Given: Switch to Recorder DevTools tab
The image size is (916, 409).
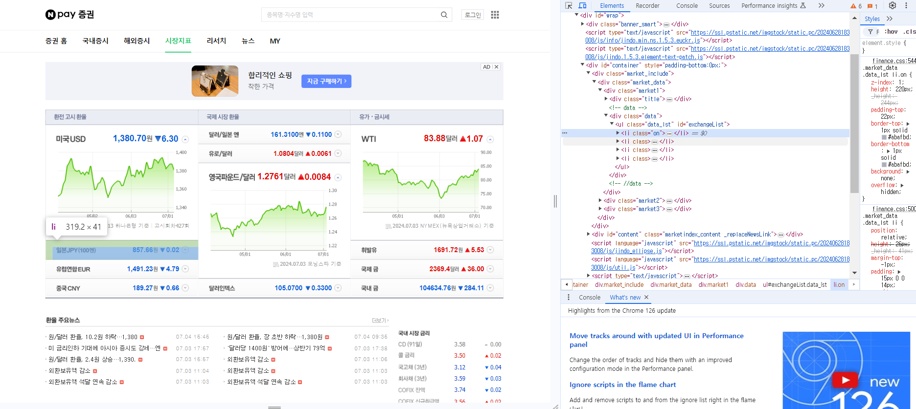Looking at the screenshot, I should tap(647, 6).
